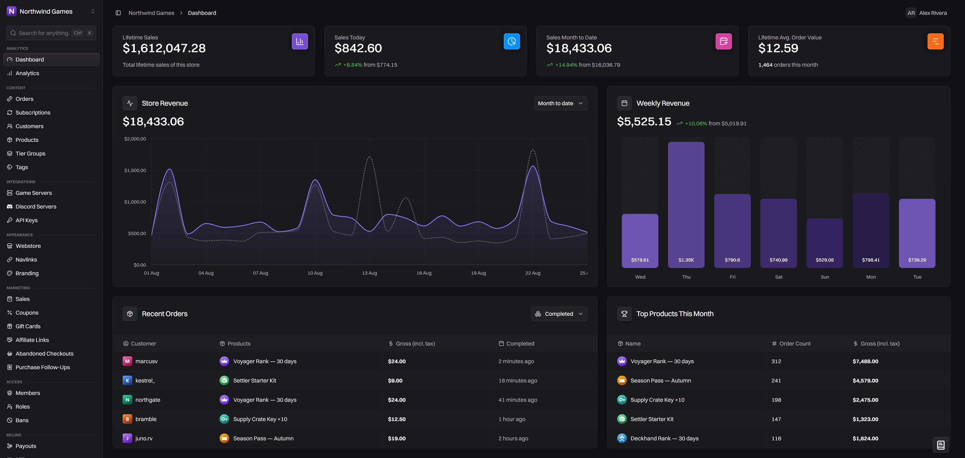Screen dimensions: 965x458
Task: Click bramble's B avatar icon
Action: pos(127,419)
